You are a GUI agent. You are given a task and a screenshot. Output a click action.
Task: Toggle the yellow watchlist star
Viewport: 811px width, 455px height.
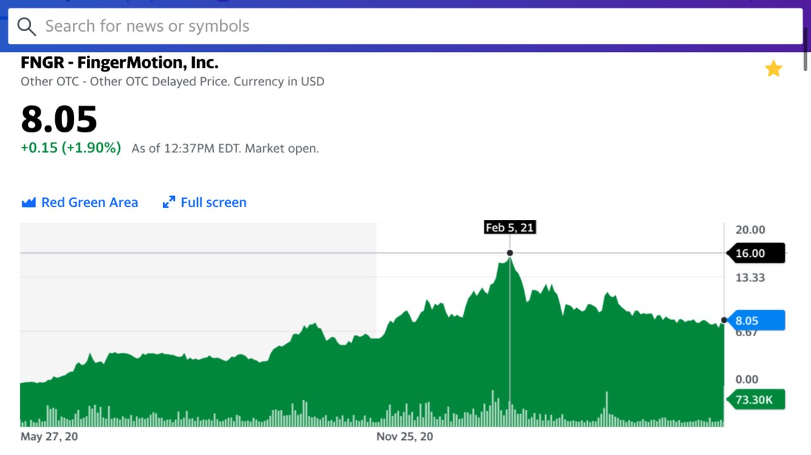pos(773,68)
